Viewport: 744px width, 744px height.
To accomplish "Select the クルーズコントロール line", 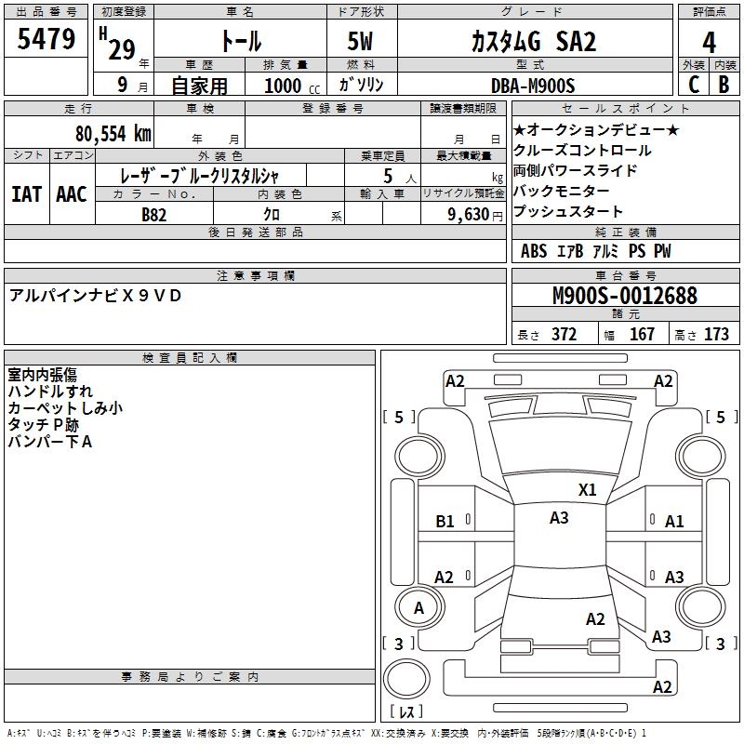I will (582, 150).
